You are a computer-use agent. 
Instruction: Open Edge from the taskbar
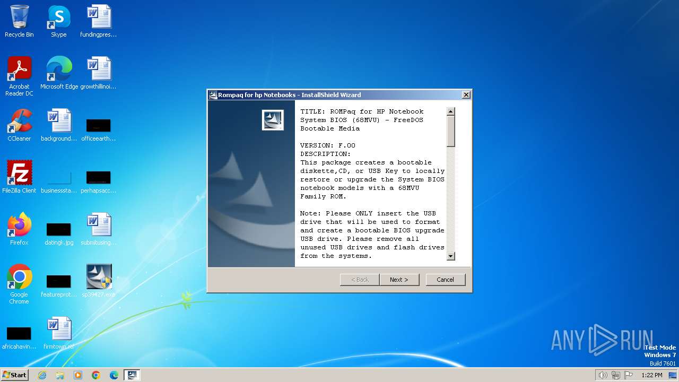click(x=114, y=375)
